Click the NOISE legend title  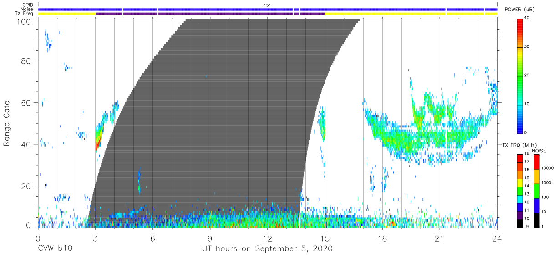[539, 151]
